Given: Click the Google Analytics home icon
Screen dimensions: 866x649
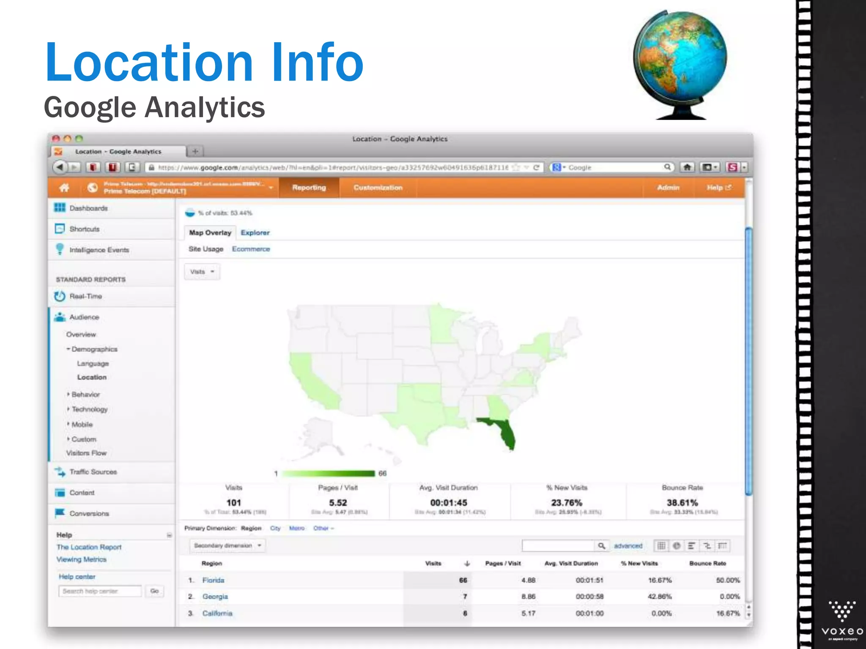Looking at the screenshot, I should click(64, 188).
